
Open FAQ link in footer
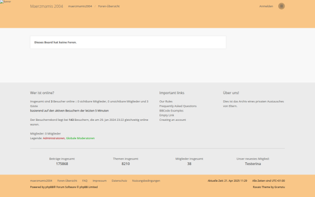[x=85, y=181]
